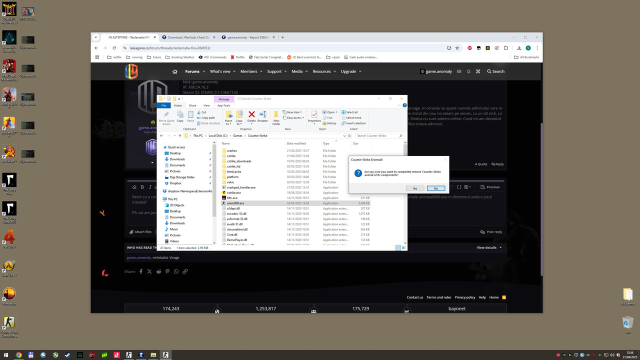Click Post reply on the forum

(491, 232)
